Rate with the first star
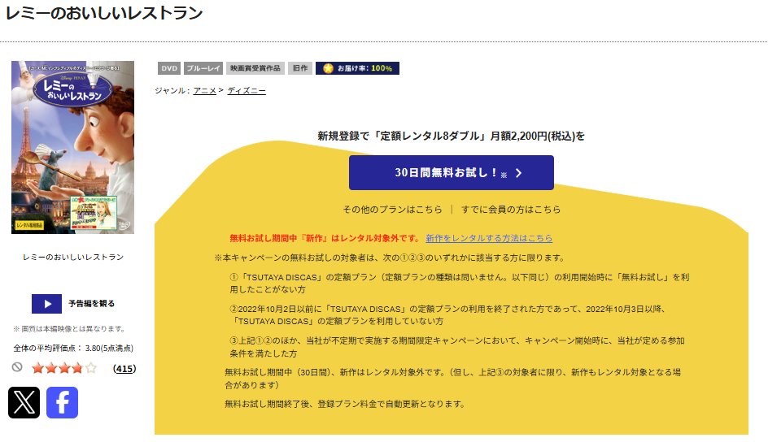The image size is (768, 442). pyautogui.click(x=37, y=368)
